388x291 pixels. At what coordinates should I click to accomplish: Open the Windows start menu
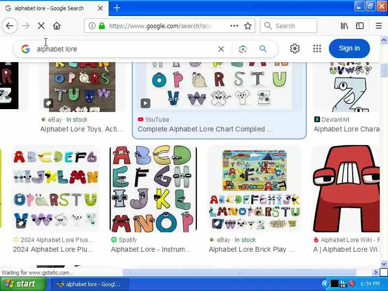(x=23, y=284)
